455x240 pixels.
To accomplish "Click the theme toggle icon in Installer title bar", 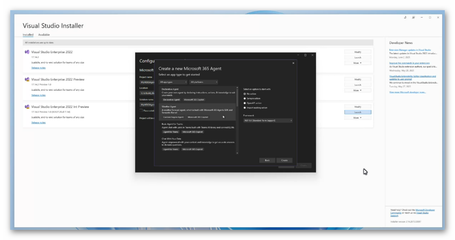I will tap(405, 17).
